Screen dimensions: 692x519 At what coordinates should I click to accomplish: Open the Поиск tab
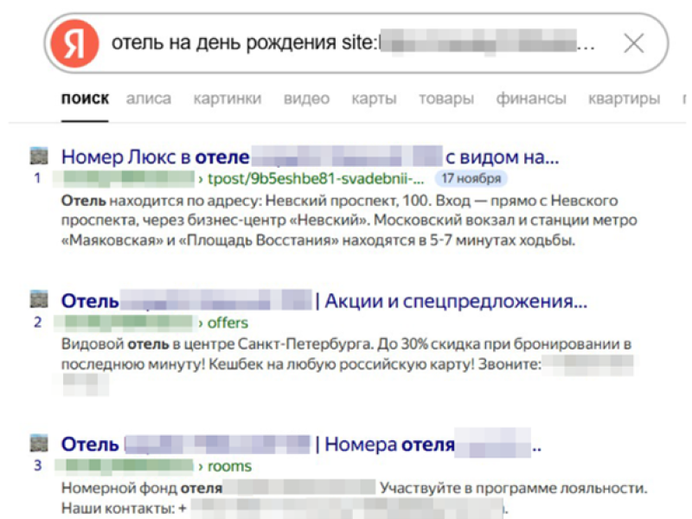(x=85, y=99)
